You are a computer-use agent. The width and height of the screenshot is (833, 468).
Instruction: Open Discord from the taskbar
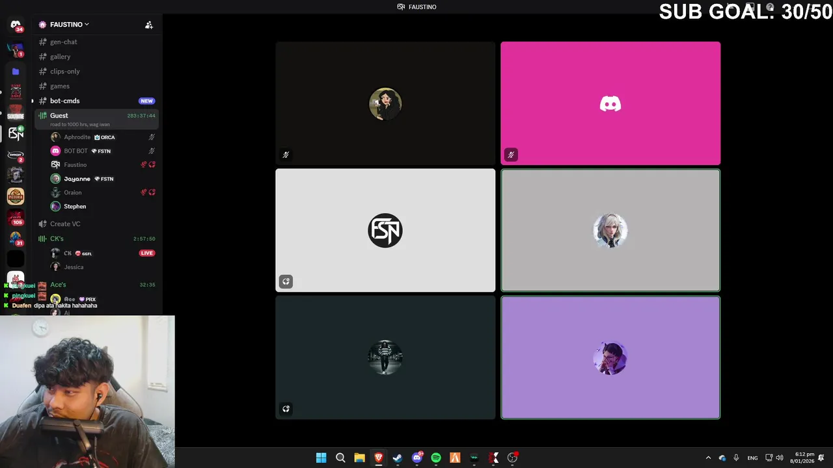[x=417, y=458]
